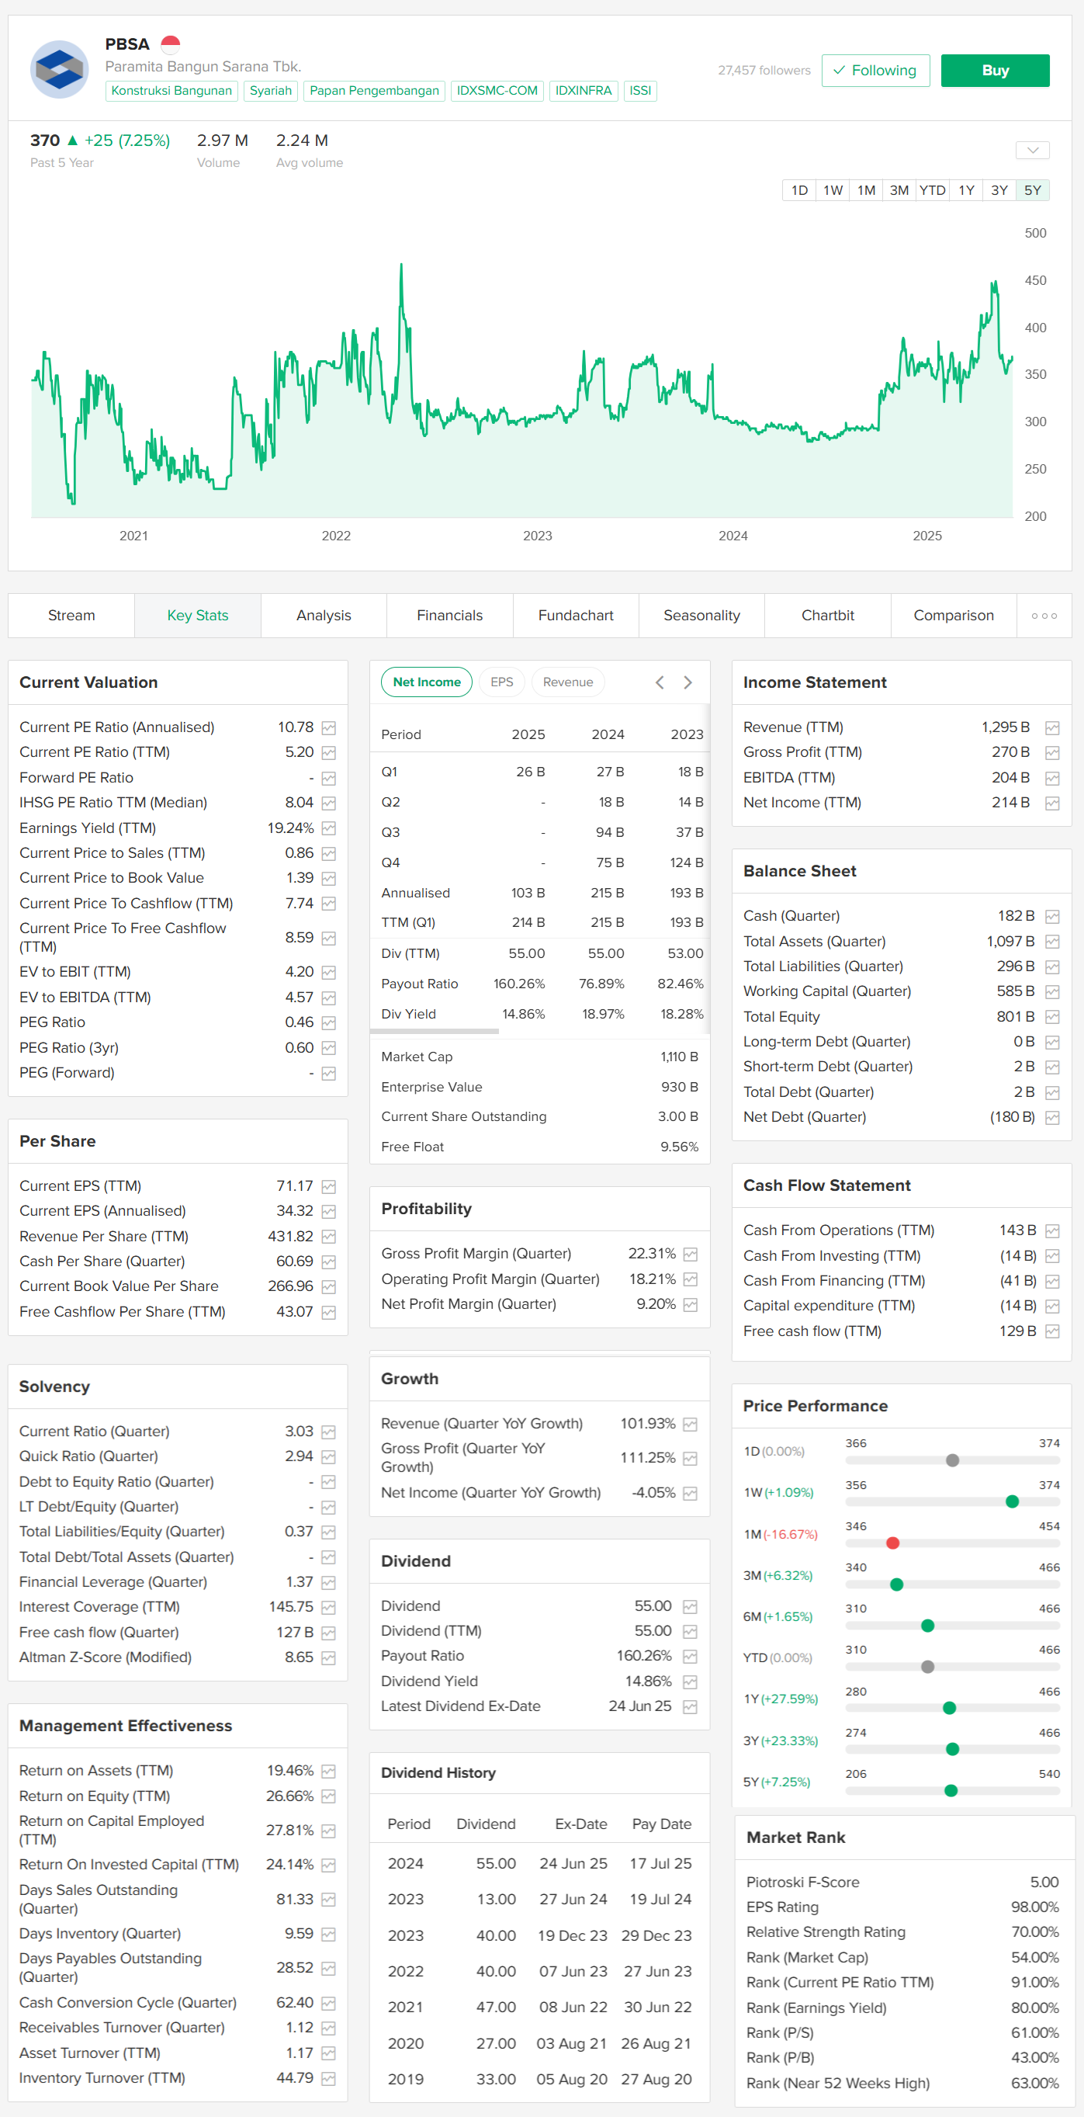
Task: Switch chart range to 3Y
Action: (x=999, y=190)
